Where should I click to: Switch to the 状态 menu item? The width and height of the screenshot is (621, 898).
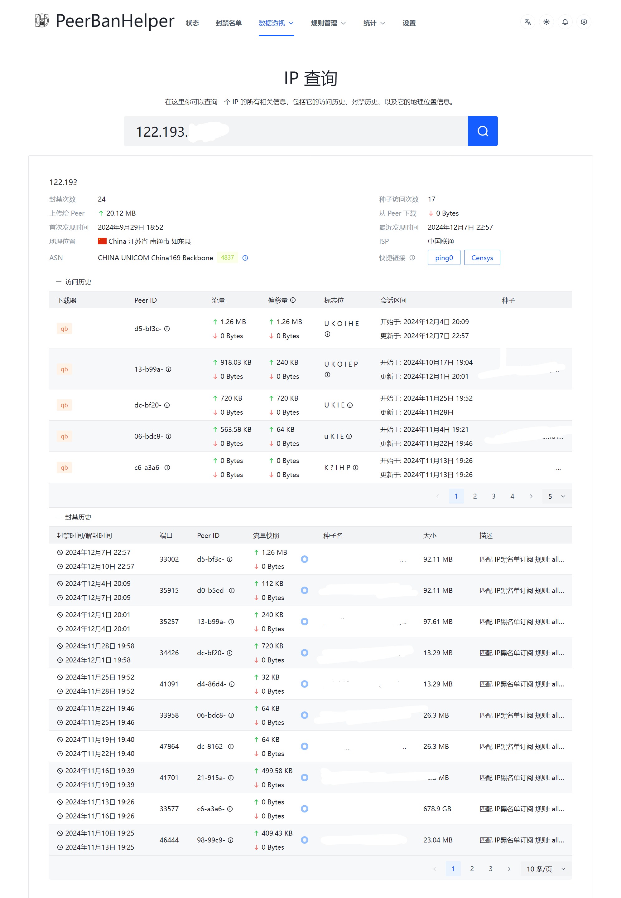point(193,22)
